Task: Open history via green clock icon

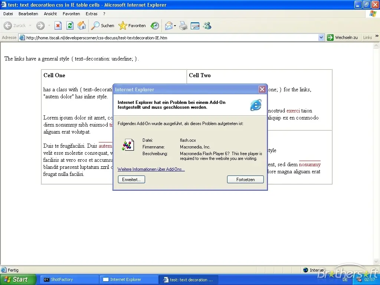Action: coord(155,26)
